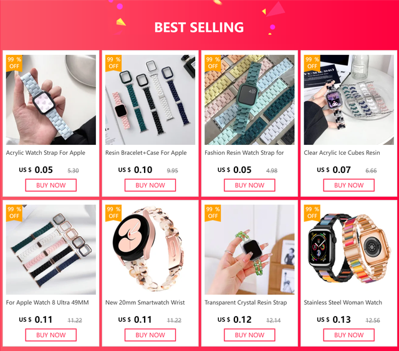Open the rose gold round smartwatch image

(x=150, y=250)
